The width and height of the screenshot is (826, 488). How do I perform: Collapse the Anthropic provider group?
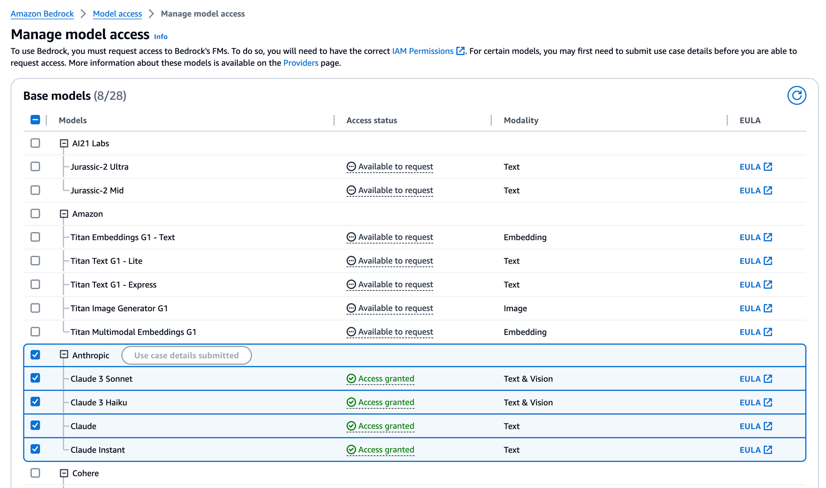[64, 355]
